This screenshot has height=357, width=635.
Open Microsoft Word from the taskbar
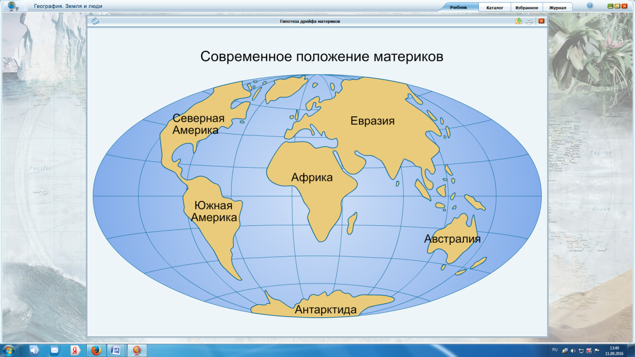[x=116, y=351]
